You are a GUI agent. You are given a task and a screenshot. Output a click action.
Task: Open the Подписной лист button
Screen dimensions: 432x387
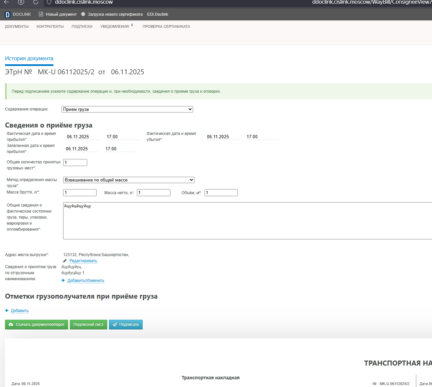click(x=89, y=324)
